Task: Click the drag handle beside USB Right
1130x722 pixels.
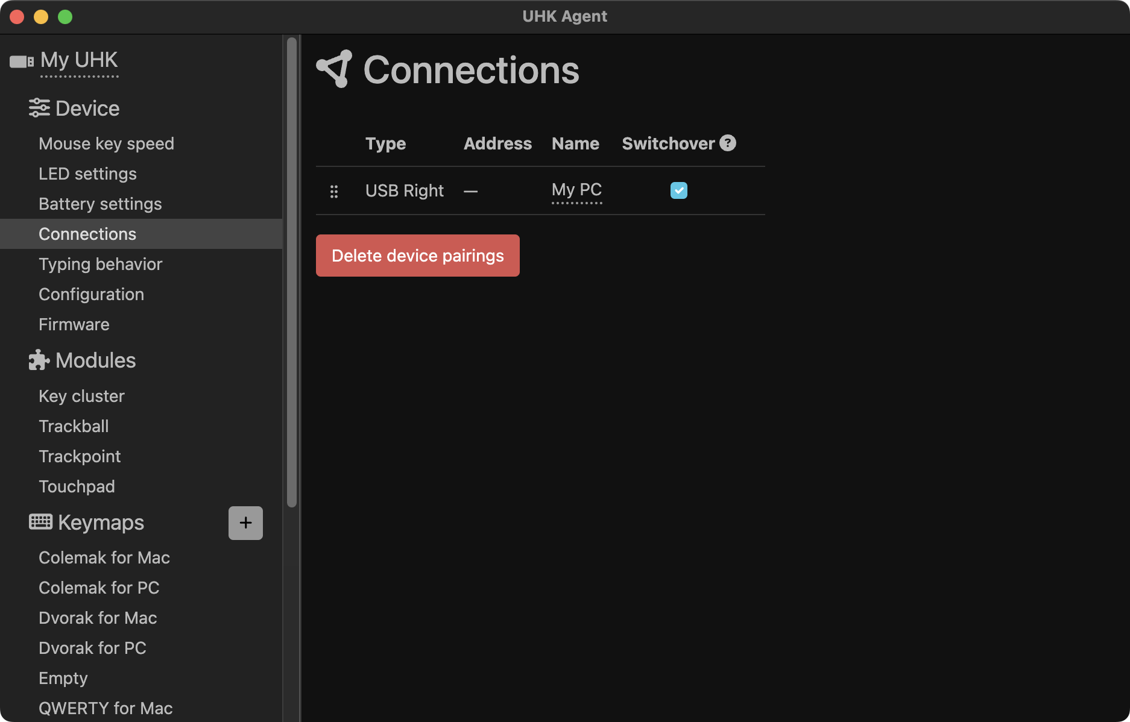Action: point(335,190)
